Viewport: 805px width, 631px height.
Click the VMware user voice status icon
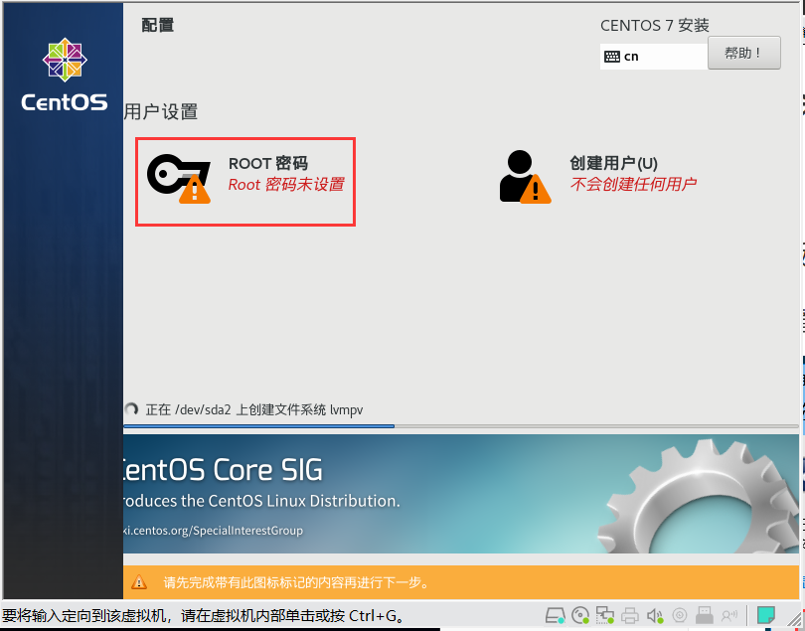[x=729, y=615]
